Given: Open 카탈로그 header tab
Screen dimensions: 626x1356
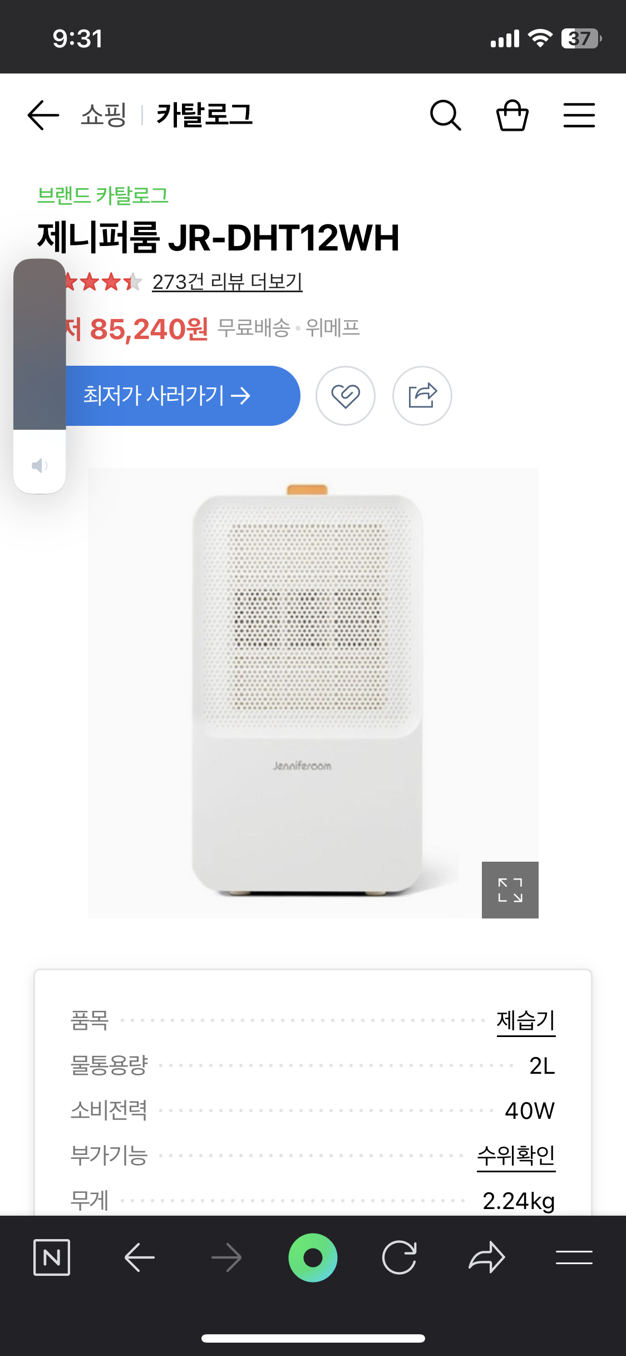Looking at the screenshot, I should pos(204,115).
